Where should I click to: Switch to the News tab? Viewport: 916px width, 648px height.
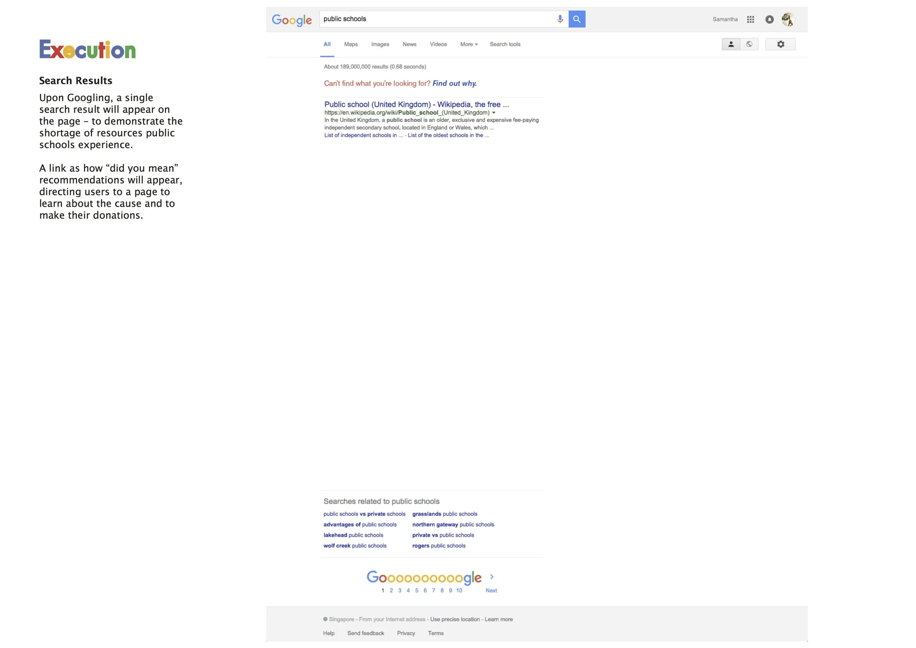(409, 44)
